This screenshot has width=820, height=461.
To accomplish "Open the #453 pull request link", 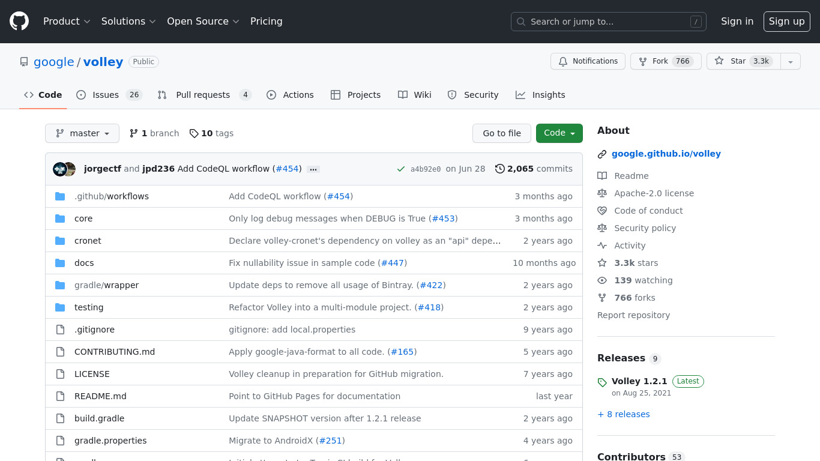I will (444, 218).
